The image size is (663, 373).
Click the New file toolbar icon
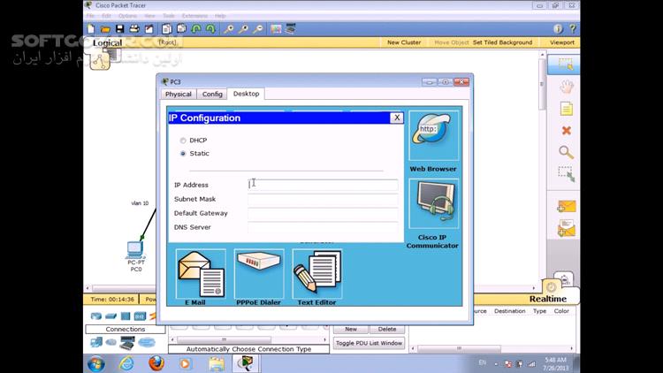click(91, 29)
